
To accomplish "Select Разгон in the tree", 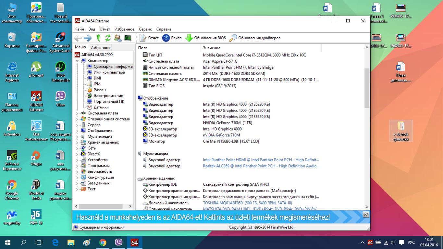I will [x=100, y=90].
